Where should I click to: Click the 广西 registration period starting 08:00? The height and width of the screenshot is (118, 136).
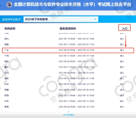76,56
